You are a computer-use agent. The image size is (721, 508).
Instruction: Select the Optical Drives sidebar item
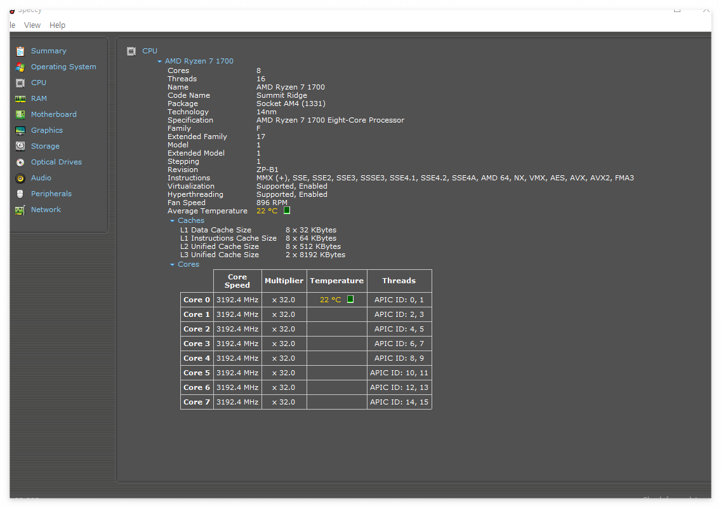pos(56,162)
